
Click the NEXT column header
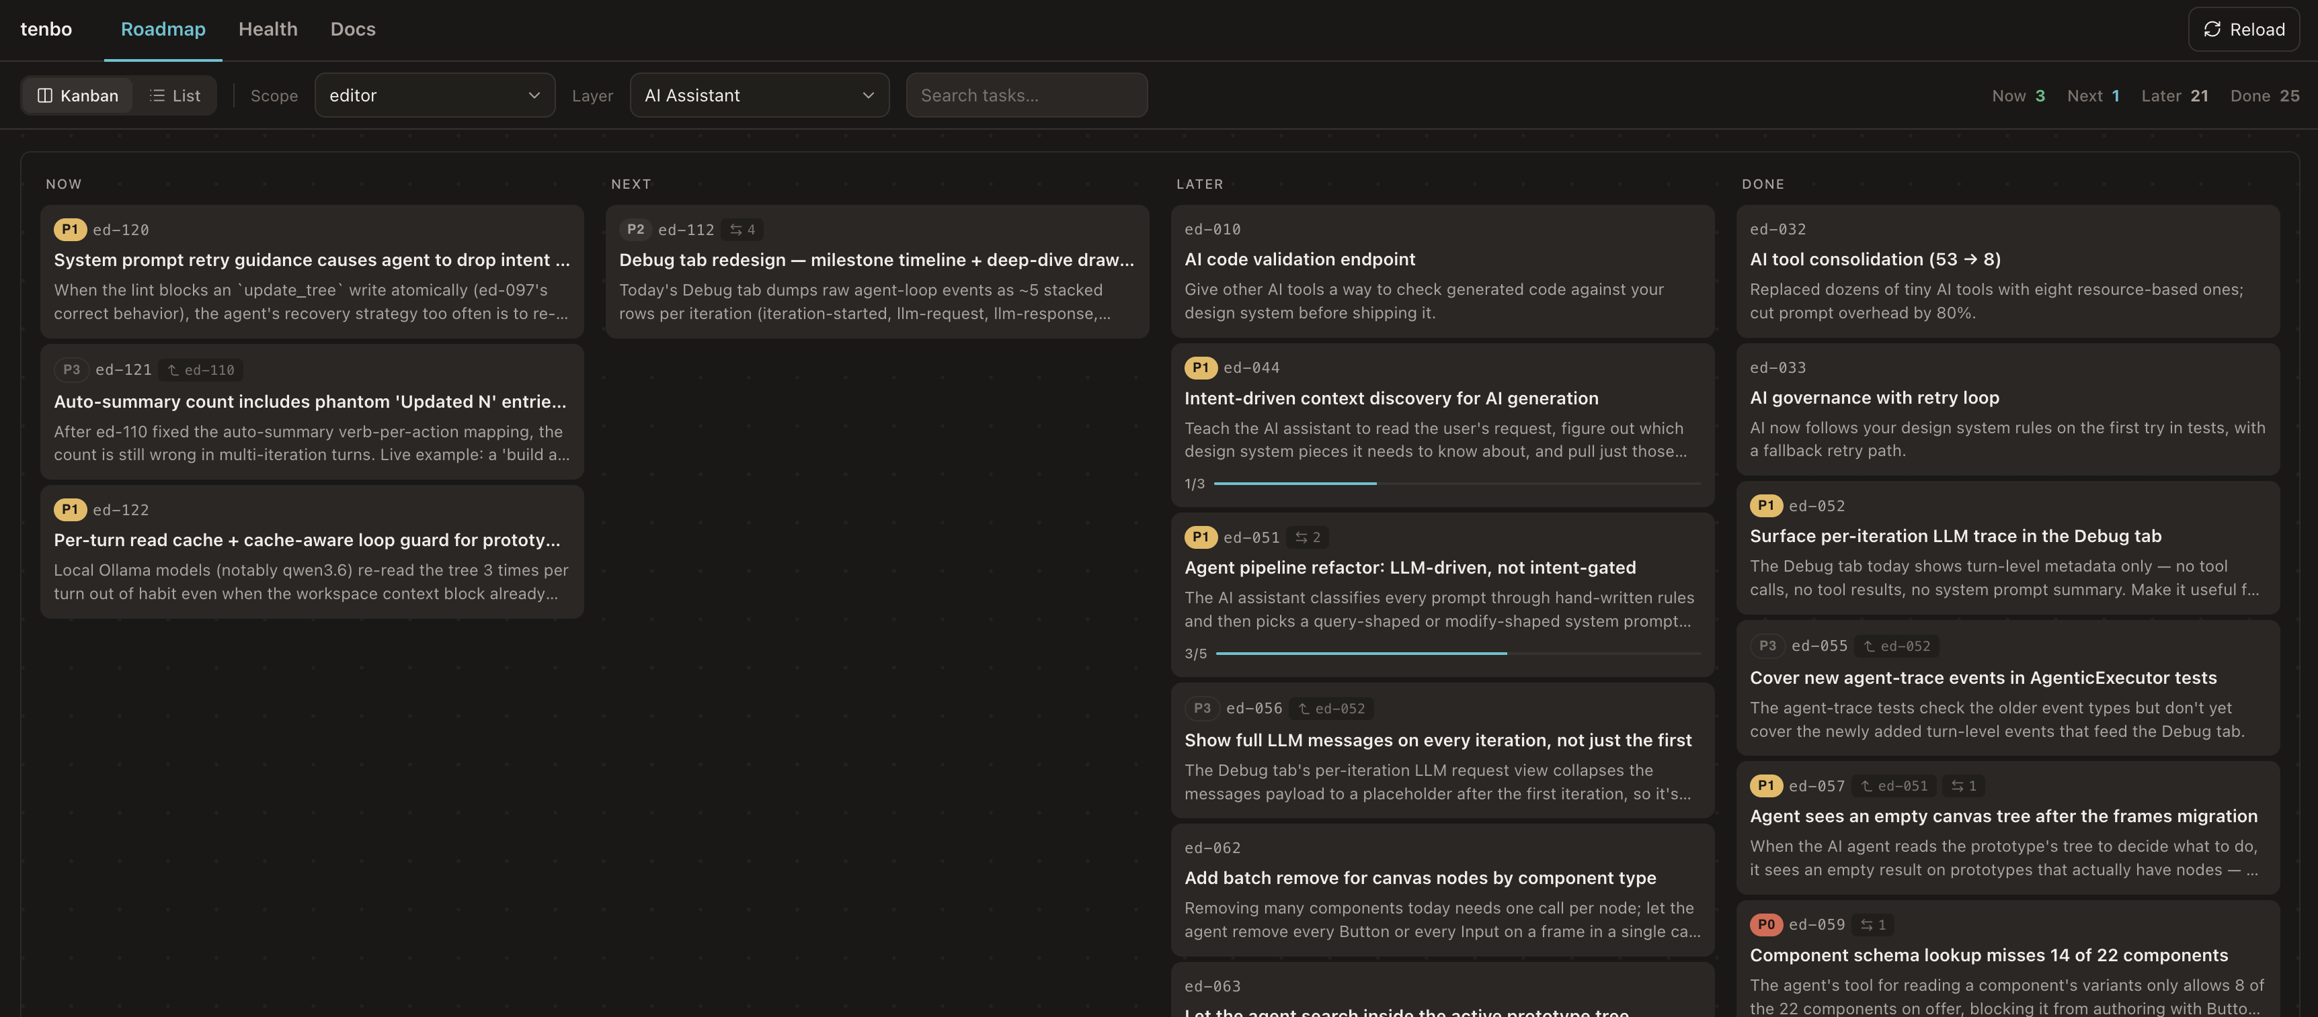pos(631,183)
